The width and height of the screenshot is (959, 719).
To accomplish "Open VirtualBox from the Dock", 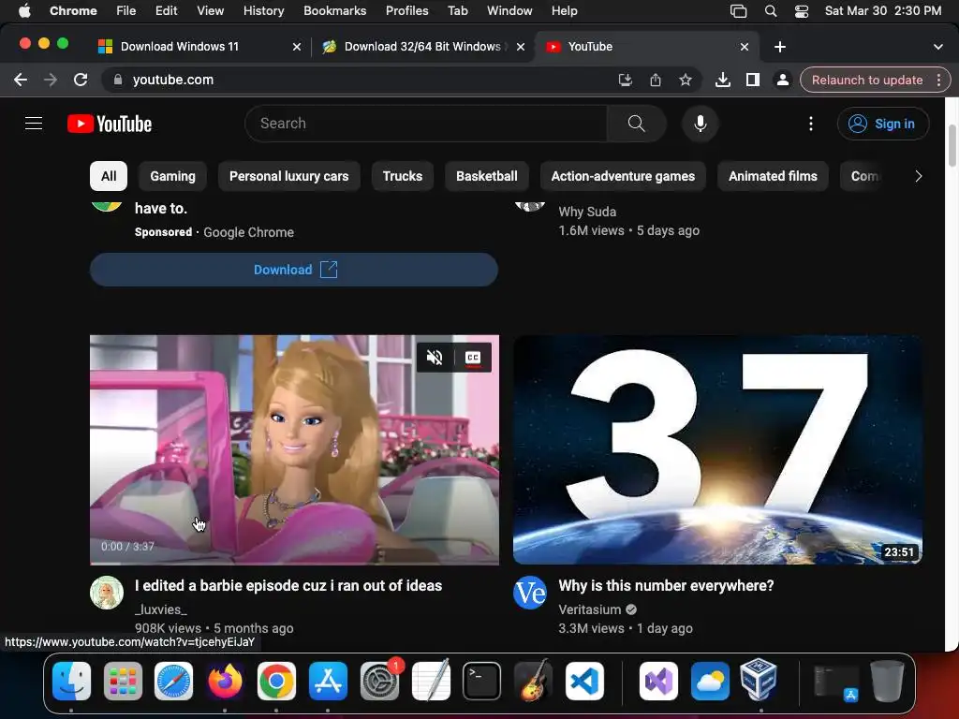I will pos(759,682).
